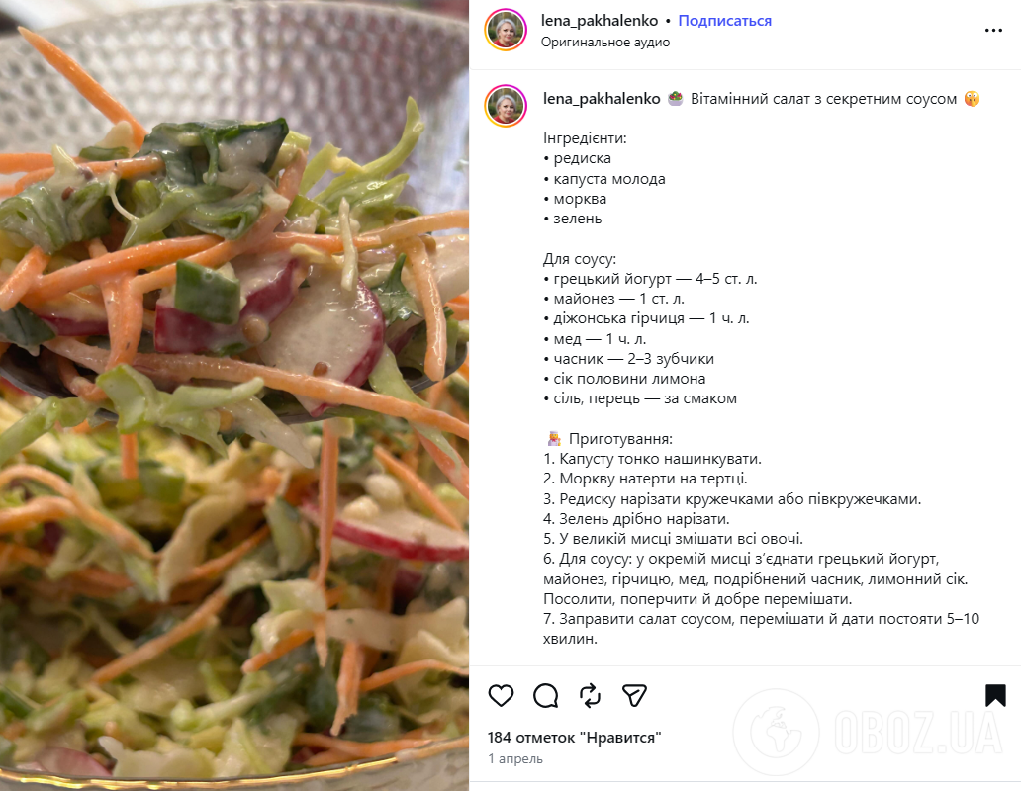The width and height of the screenshot is (1021, 791).
Task: Like the post with heart icon
Action: click(x=501, y=695)
